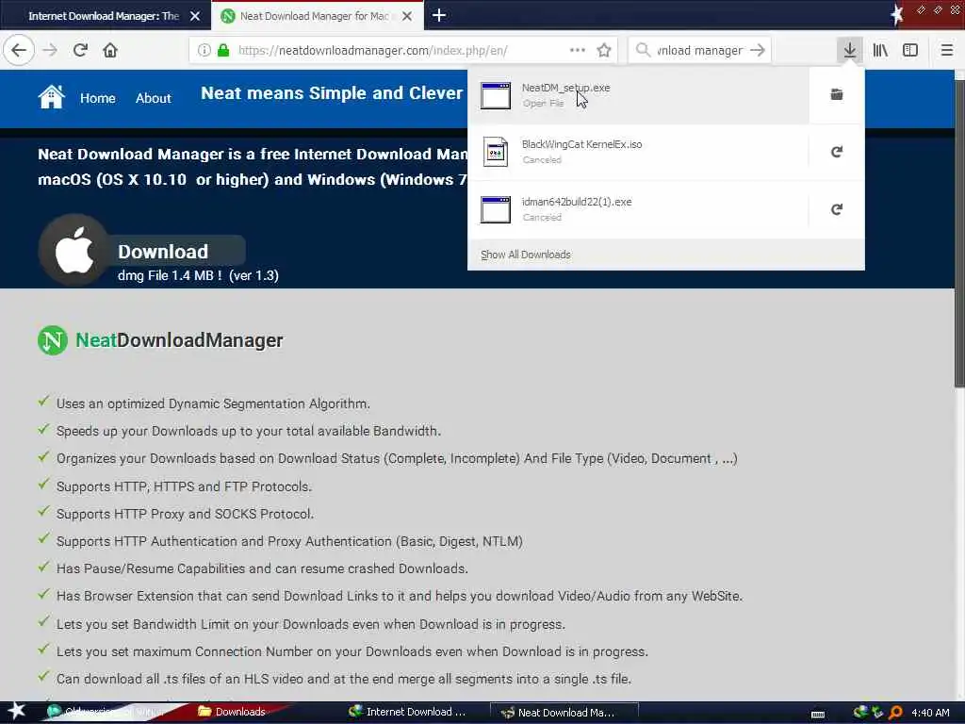Open new tab with plus button
The width and height of the screenshot is (965, 724).
coord(439,15)
